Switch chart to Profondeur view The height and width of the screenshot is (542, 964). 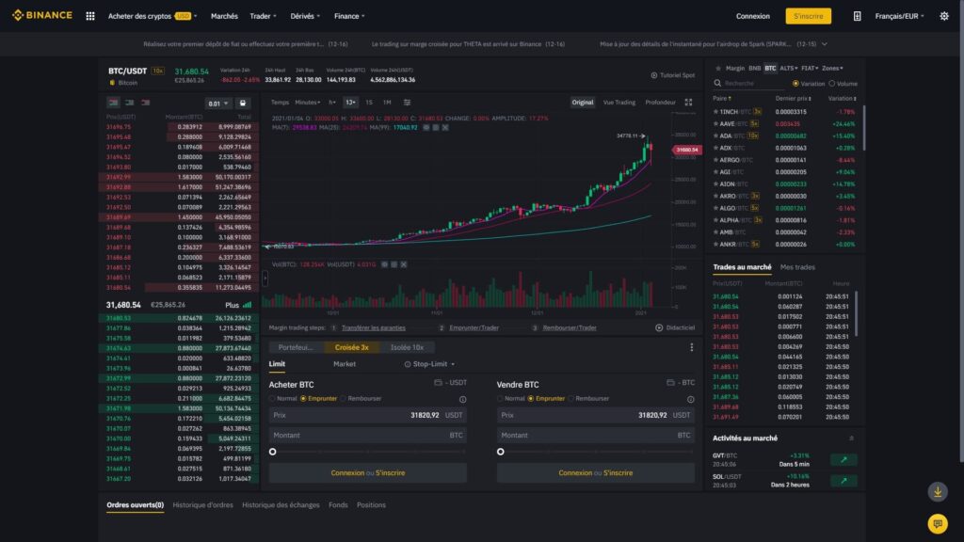tap(660, 103)
